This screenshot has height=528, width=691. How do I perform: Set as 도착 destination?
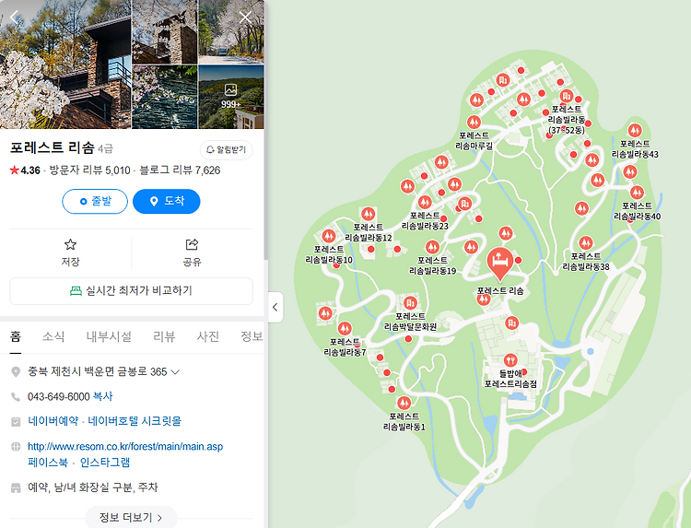(x=166, y=201)
